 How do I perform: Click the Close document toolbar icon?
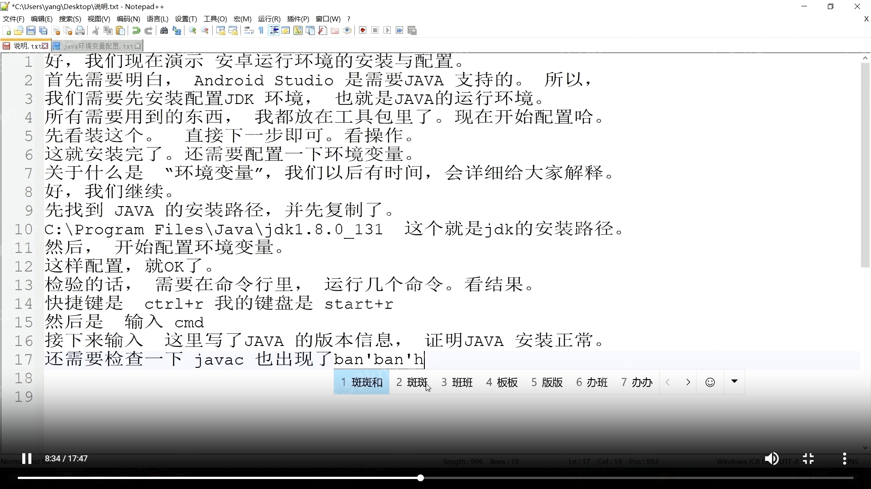pos(56,30)
